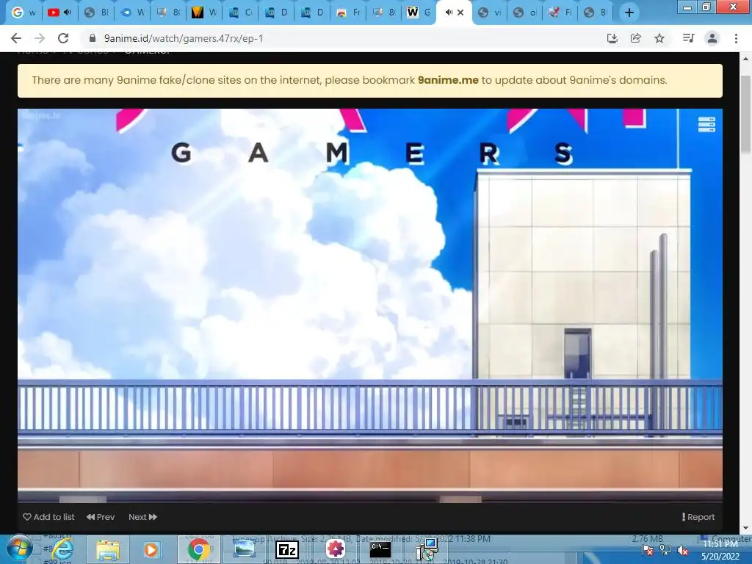
Task: Click the network tray icon
Action: (x=665, y=551)
